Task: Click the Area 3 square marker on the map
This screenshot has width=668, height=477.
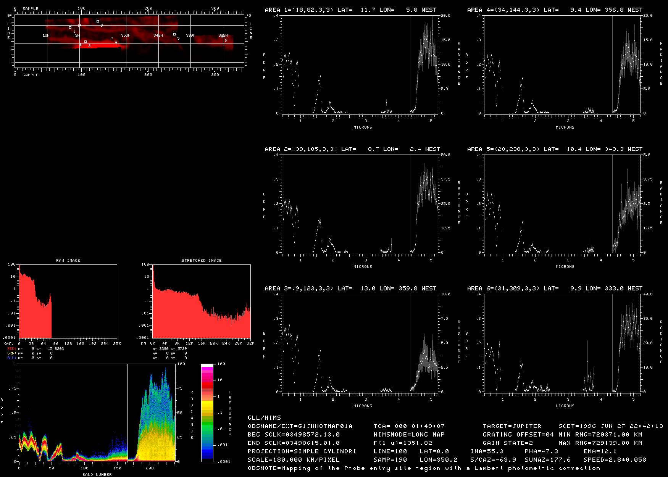Action: coord(98,21)
